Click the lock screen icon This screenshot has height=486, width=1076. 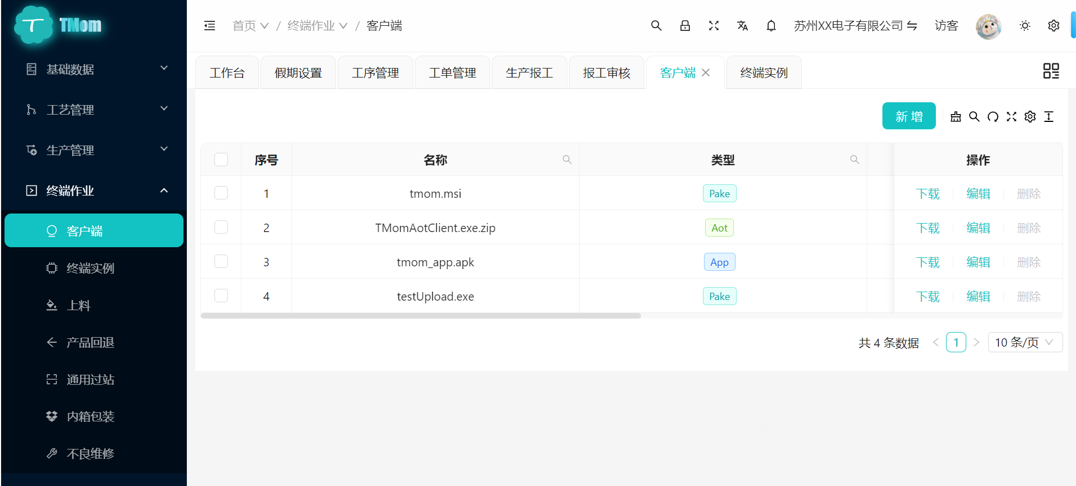pyautogui.click(x=685, y=26)
